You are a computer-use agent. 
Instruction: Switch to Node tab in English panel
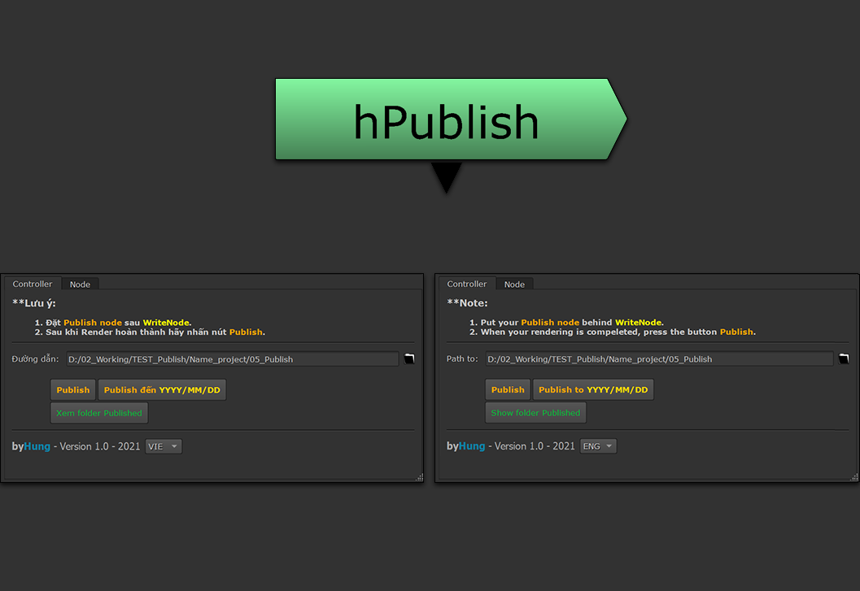point(514,285)
